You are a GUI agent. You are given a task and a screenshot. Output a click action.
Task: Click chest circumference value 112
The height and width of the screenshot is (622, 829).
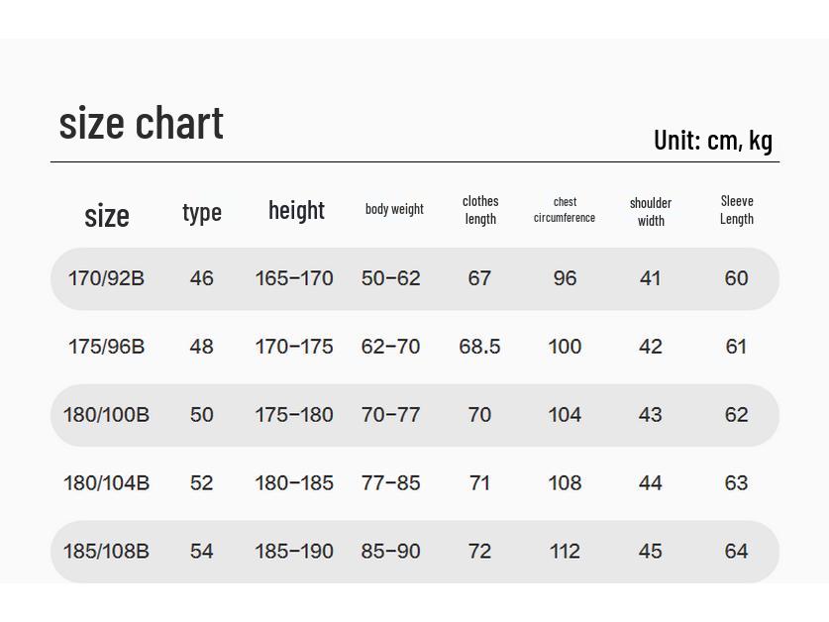click(565, 552)
